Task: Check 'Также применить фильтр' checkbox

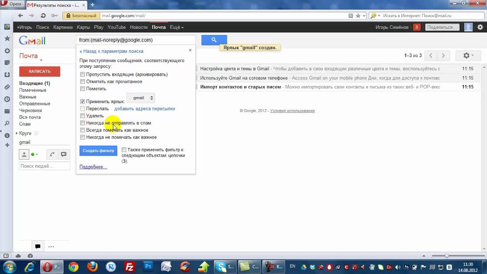Action: click(x=124, y=150)
